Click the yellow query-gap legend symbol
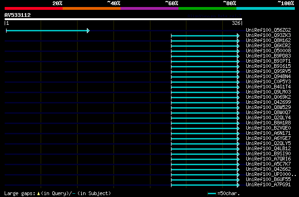 (x=38, y=194)
